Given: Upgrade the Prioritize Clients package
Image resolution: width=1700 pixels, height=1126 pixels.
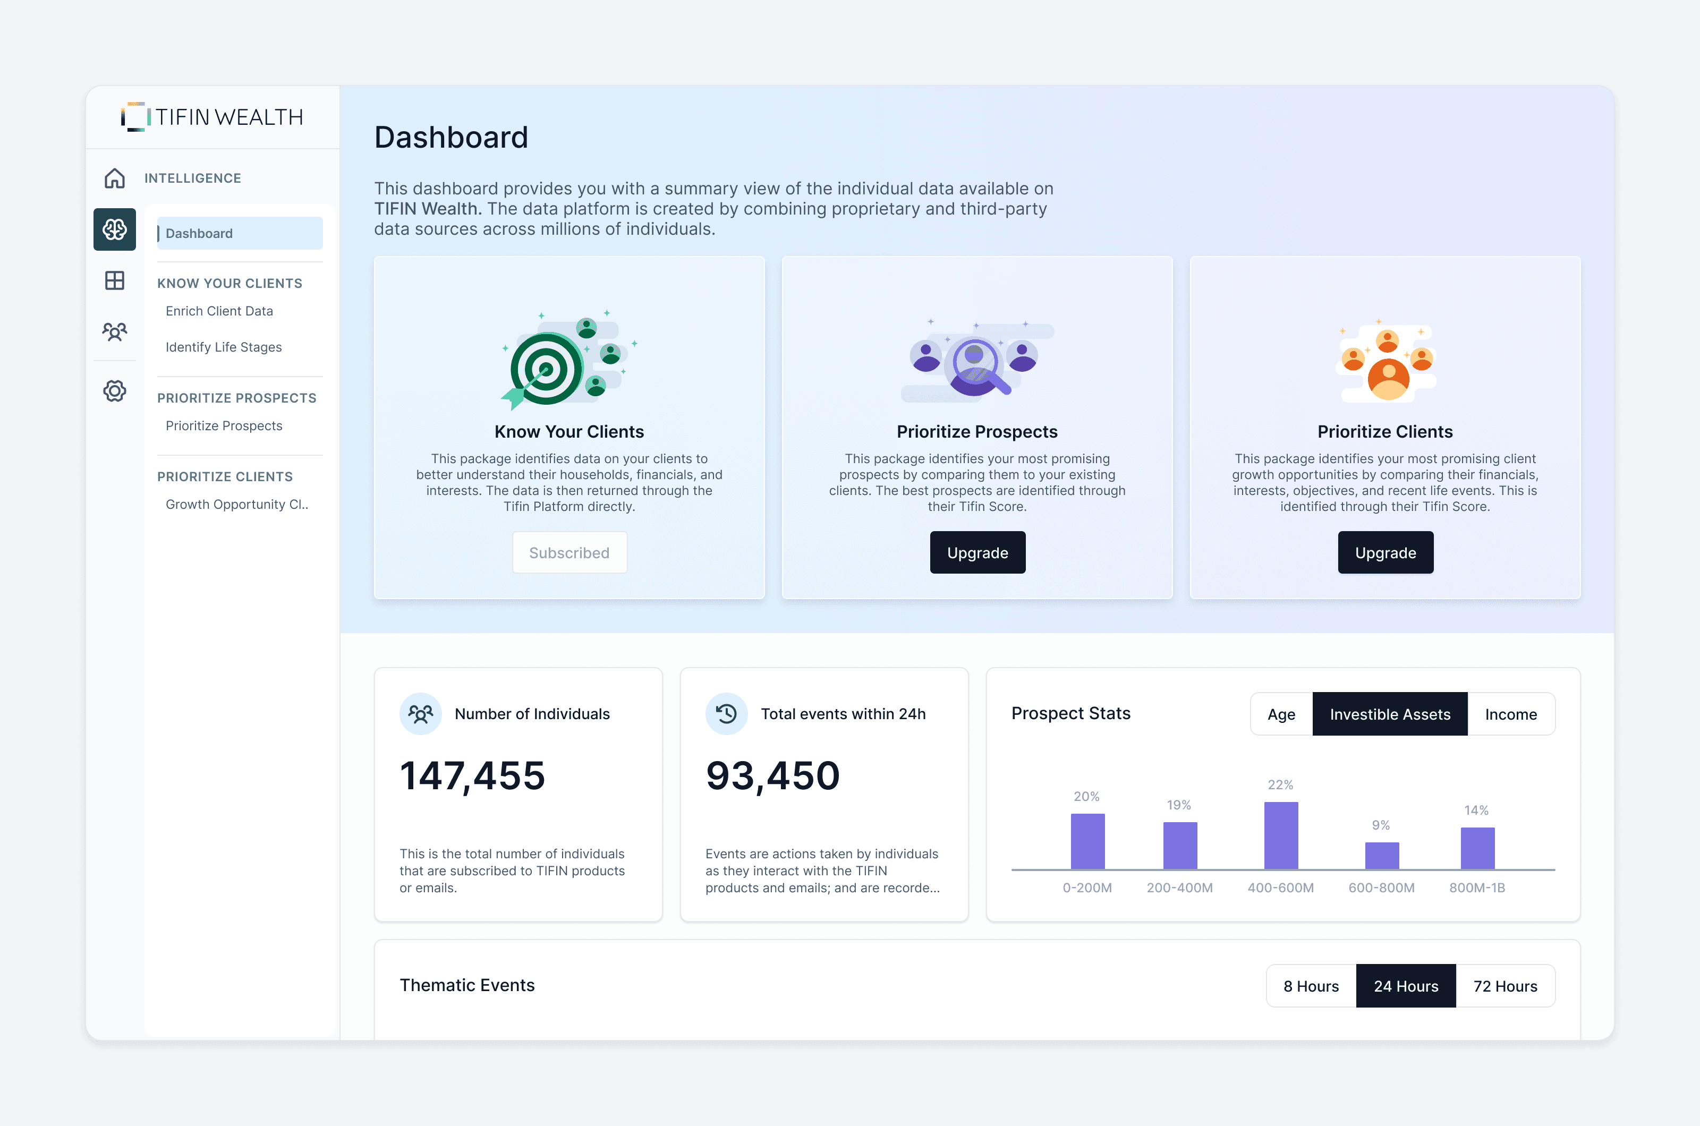Looking at the screenshot, I should pyautogui.click(x=1385, y=552).
